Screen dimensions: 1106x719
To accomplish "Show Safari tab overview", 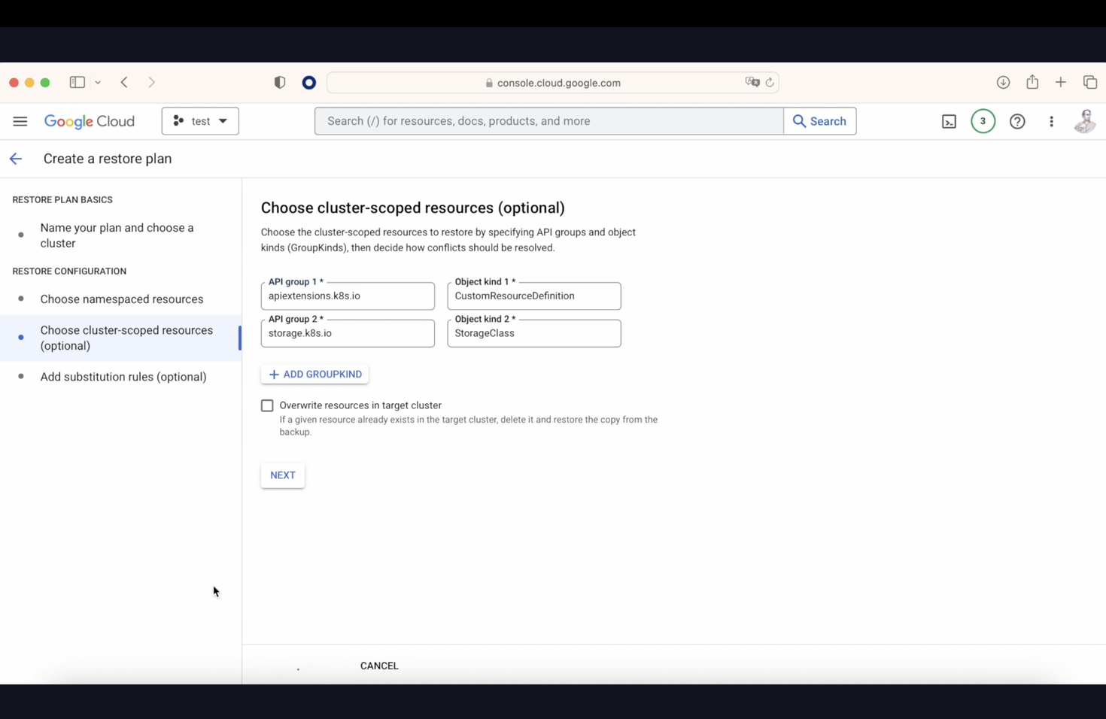I will coord(1090,83).
